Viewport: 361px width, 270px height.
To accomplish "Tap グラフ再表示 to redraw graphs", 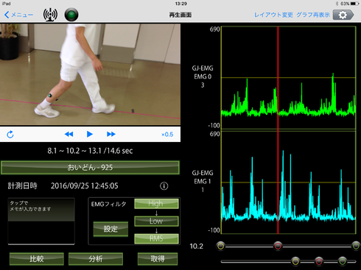I will click(x=313, y=15).
